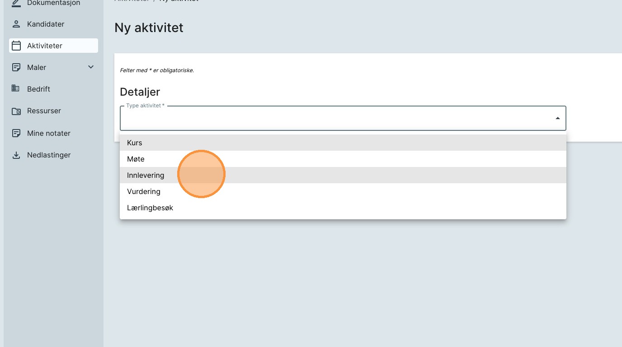Choose Møte as activity type
622x347 pixels.
(136, 159)
